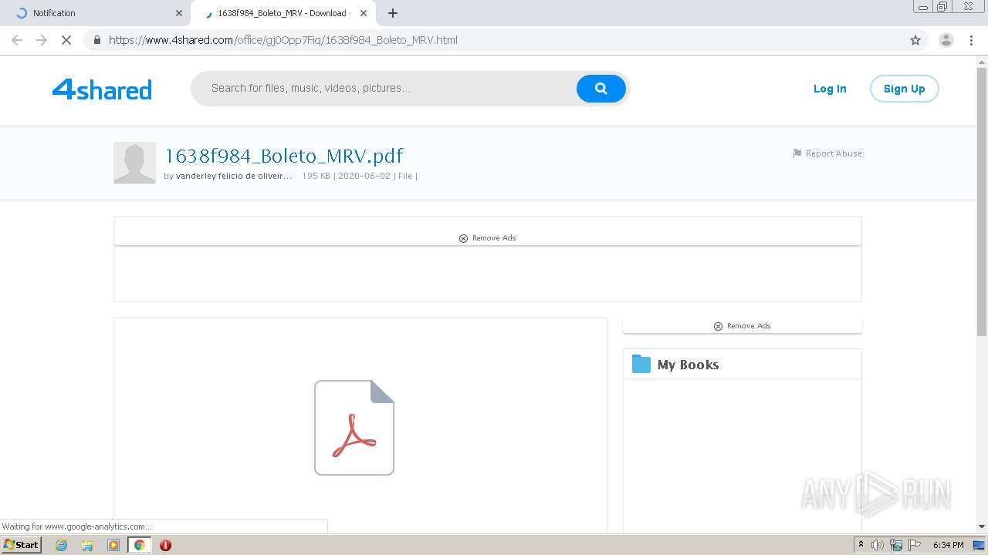Click the page vertical scrollbar thumb
The width and height of the screenshot is (988, 555).
pyautogui.click(x=982, y=202)
